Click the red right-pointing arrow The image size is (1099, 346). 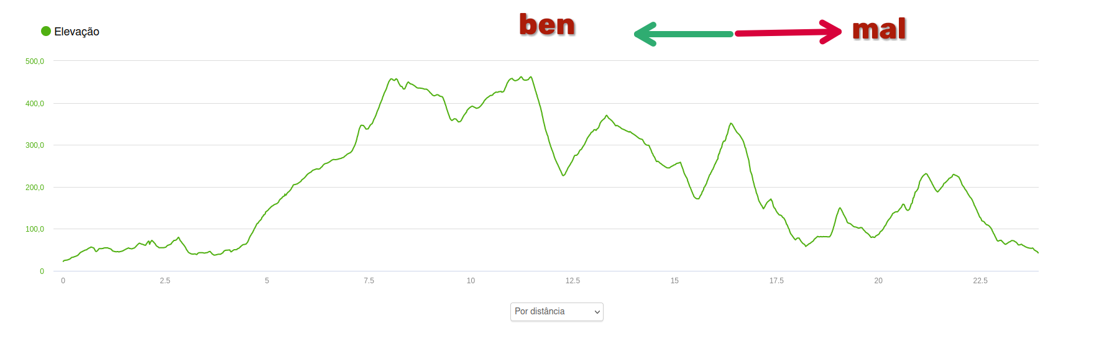pos(788,32)
